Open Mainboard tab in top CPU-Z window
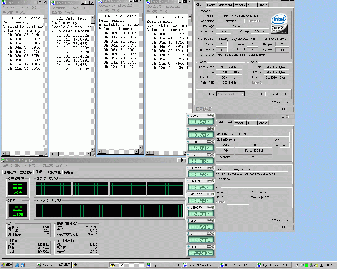 tap(225, 5)
